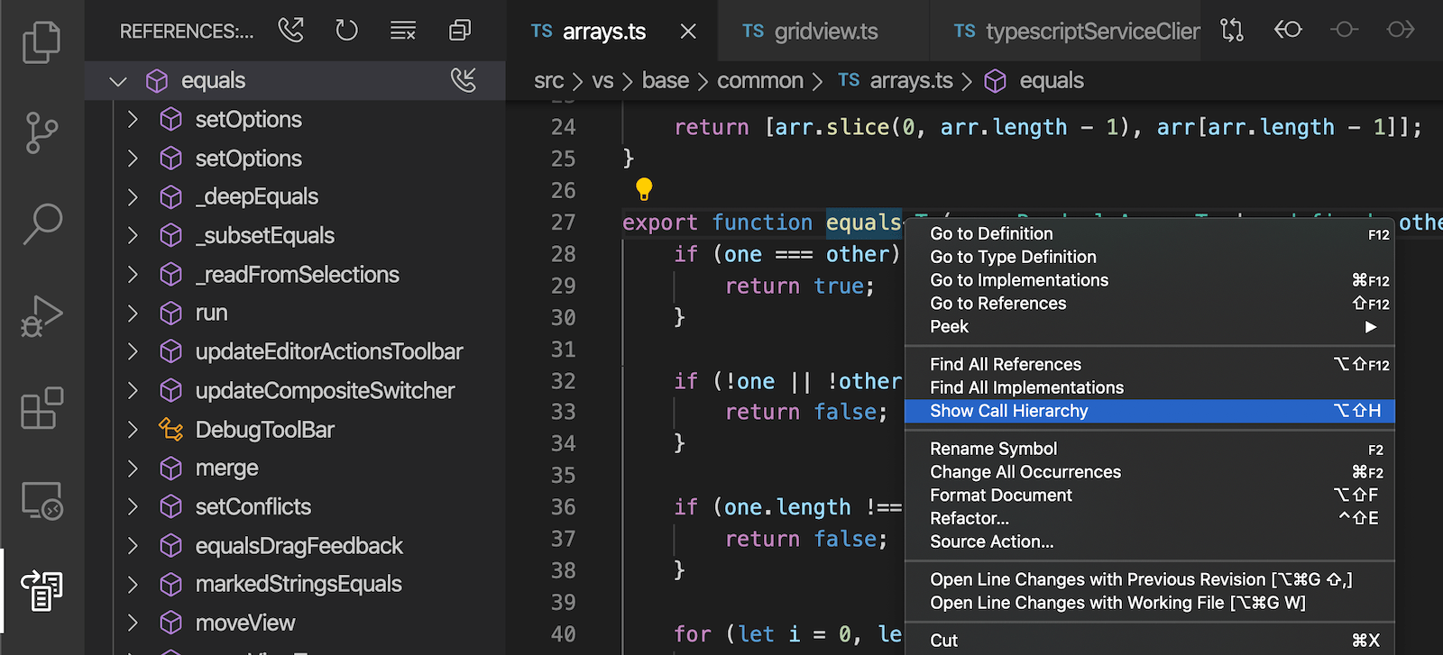Click the lightbulb code action icon
The height and width of the screenshot is (655, 1443).
[x=643, y=189]
